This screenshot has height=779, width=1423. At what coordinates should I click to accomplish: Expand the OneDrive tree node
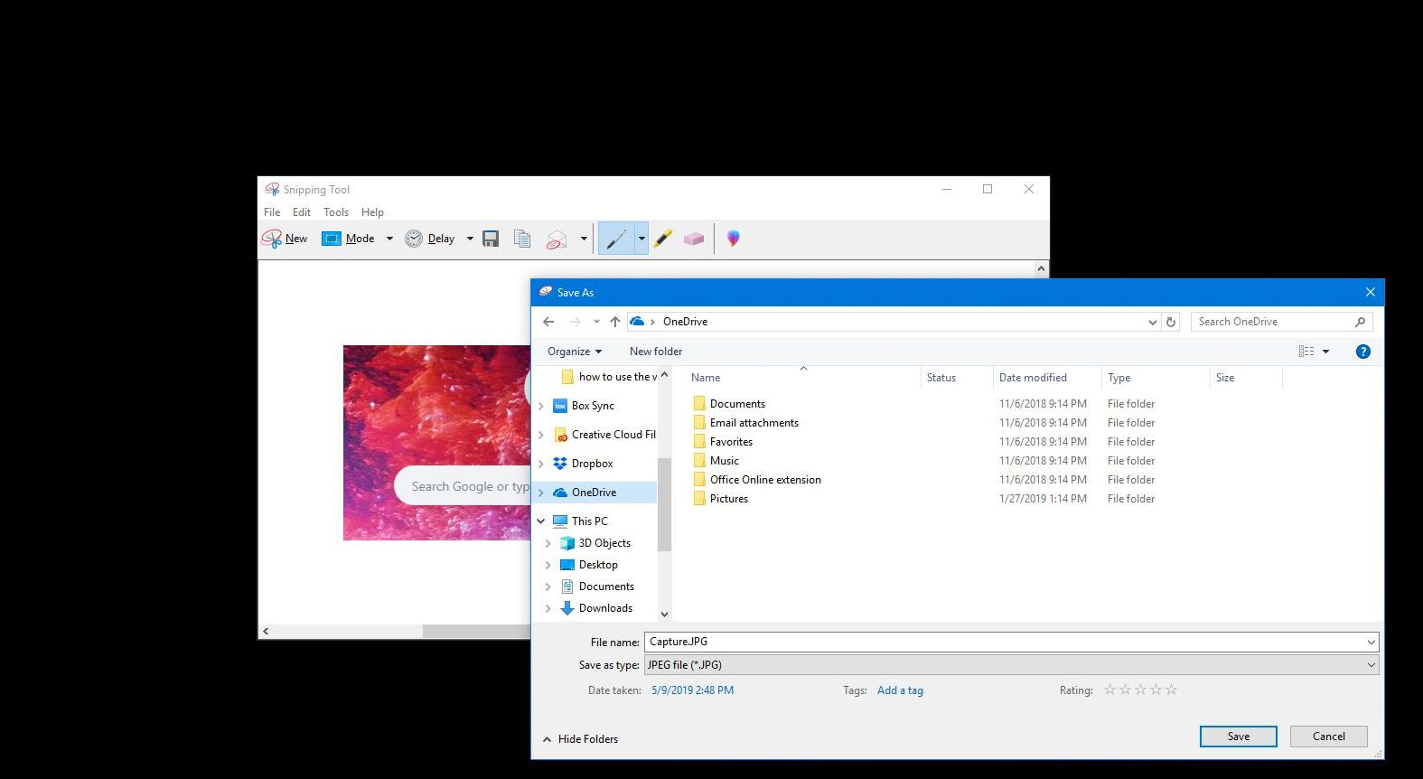[541, 493]
